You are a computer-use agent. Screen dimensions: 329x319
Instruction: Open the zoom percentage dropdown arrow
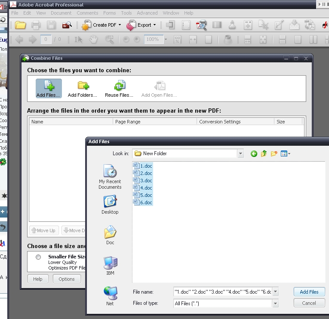point(166,39)
